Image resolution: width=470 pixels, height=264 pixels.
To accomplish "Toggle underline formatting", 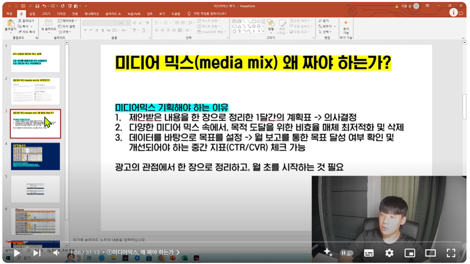I will (x=97, y=30).
